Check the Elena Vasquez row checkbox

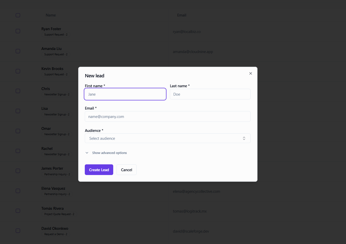(x=18, y=191)
